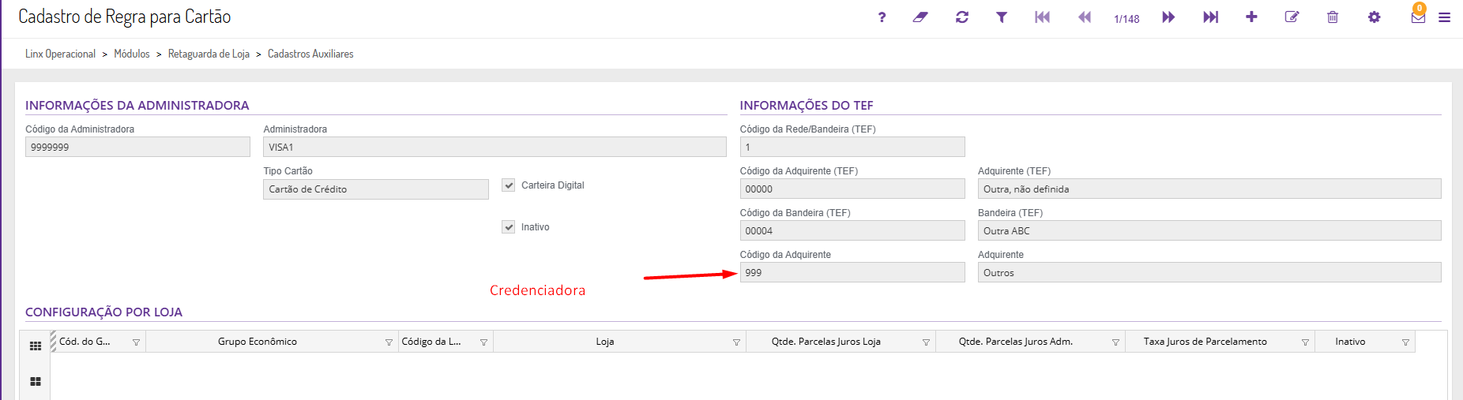Image resolution: width=1463 pixels, height=400 pixels.
Task: Jump to the last record
Action: 1210,17
